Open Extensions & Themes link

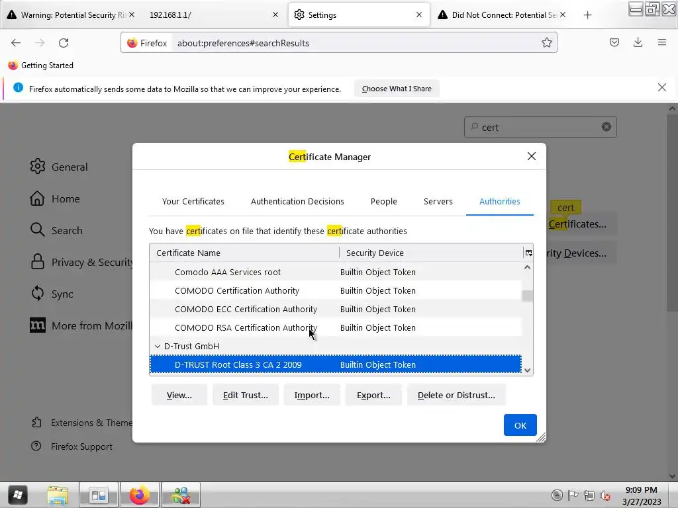point(82,423)
